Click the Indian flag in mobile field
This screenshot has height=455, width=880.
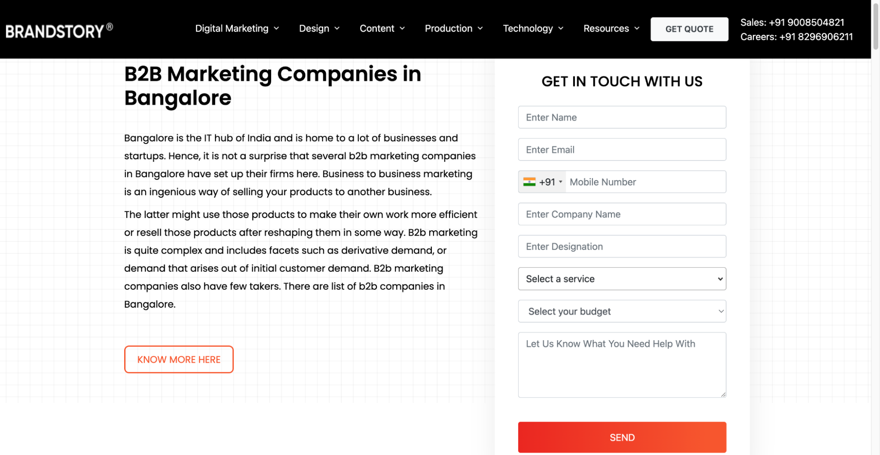pyautogui.click(x=530, y=182)
